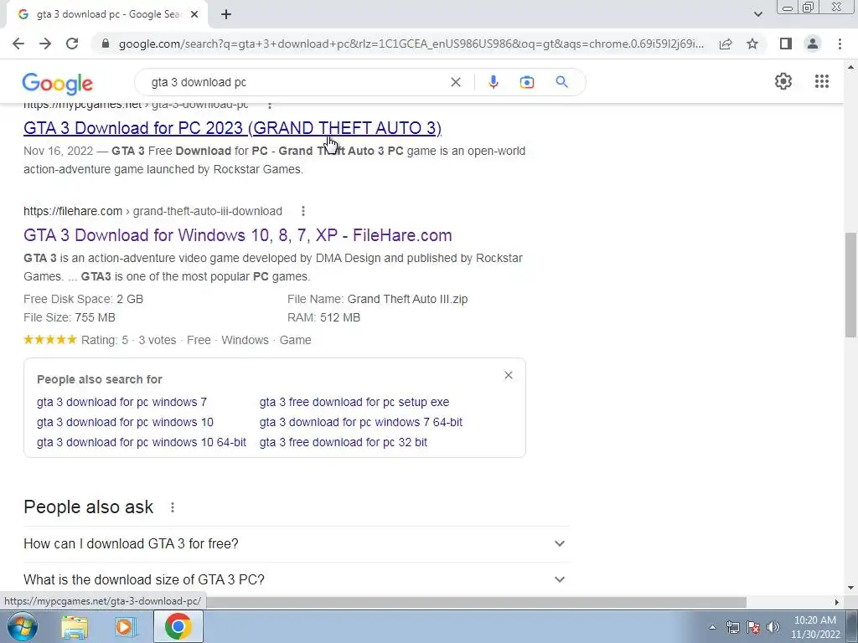Click the vertical page scrollbar thumb

pyautogui.click(x=850, y=285)
